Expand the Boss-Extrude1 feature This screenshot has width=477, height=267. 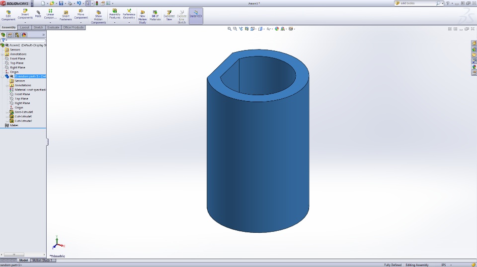(x=7, y=112)
